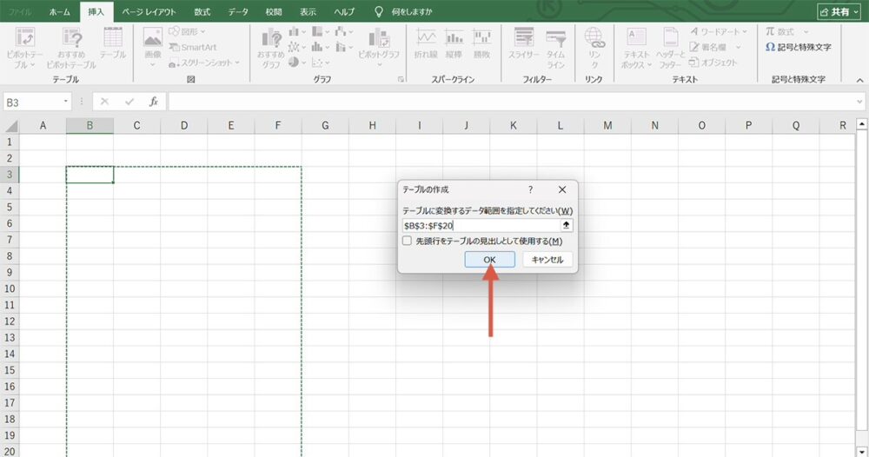Switch to the Home (ホーム) tab
Image resolution: width=869 pixels, height=457 pixels.
(x=59, y=11)
